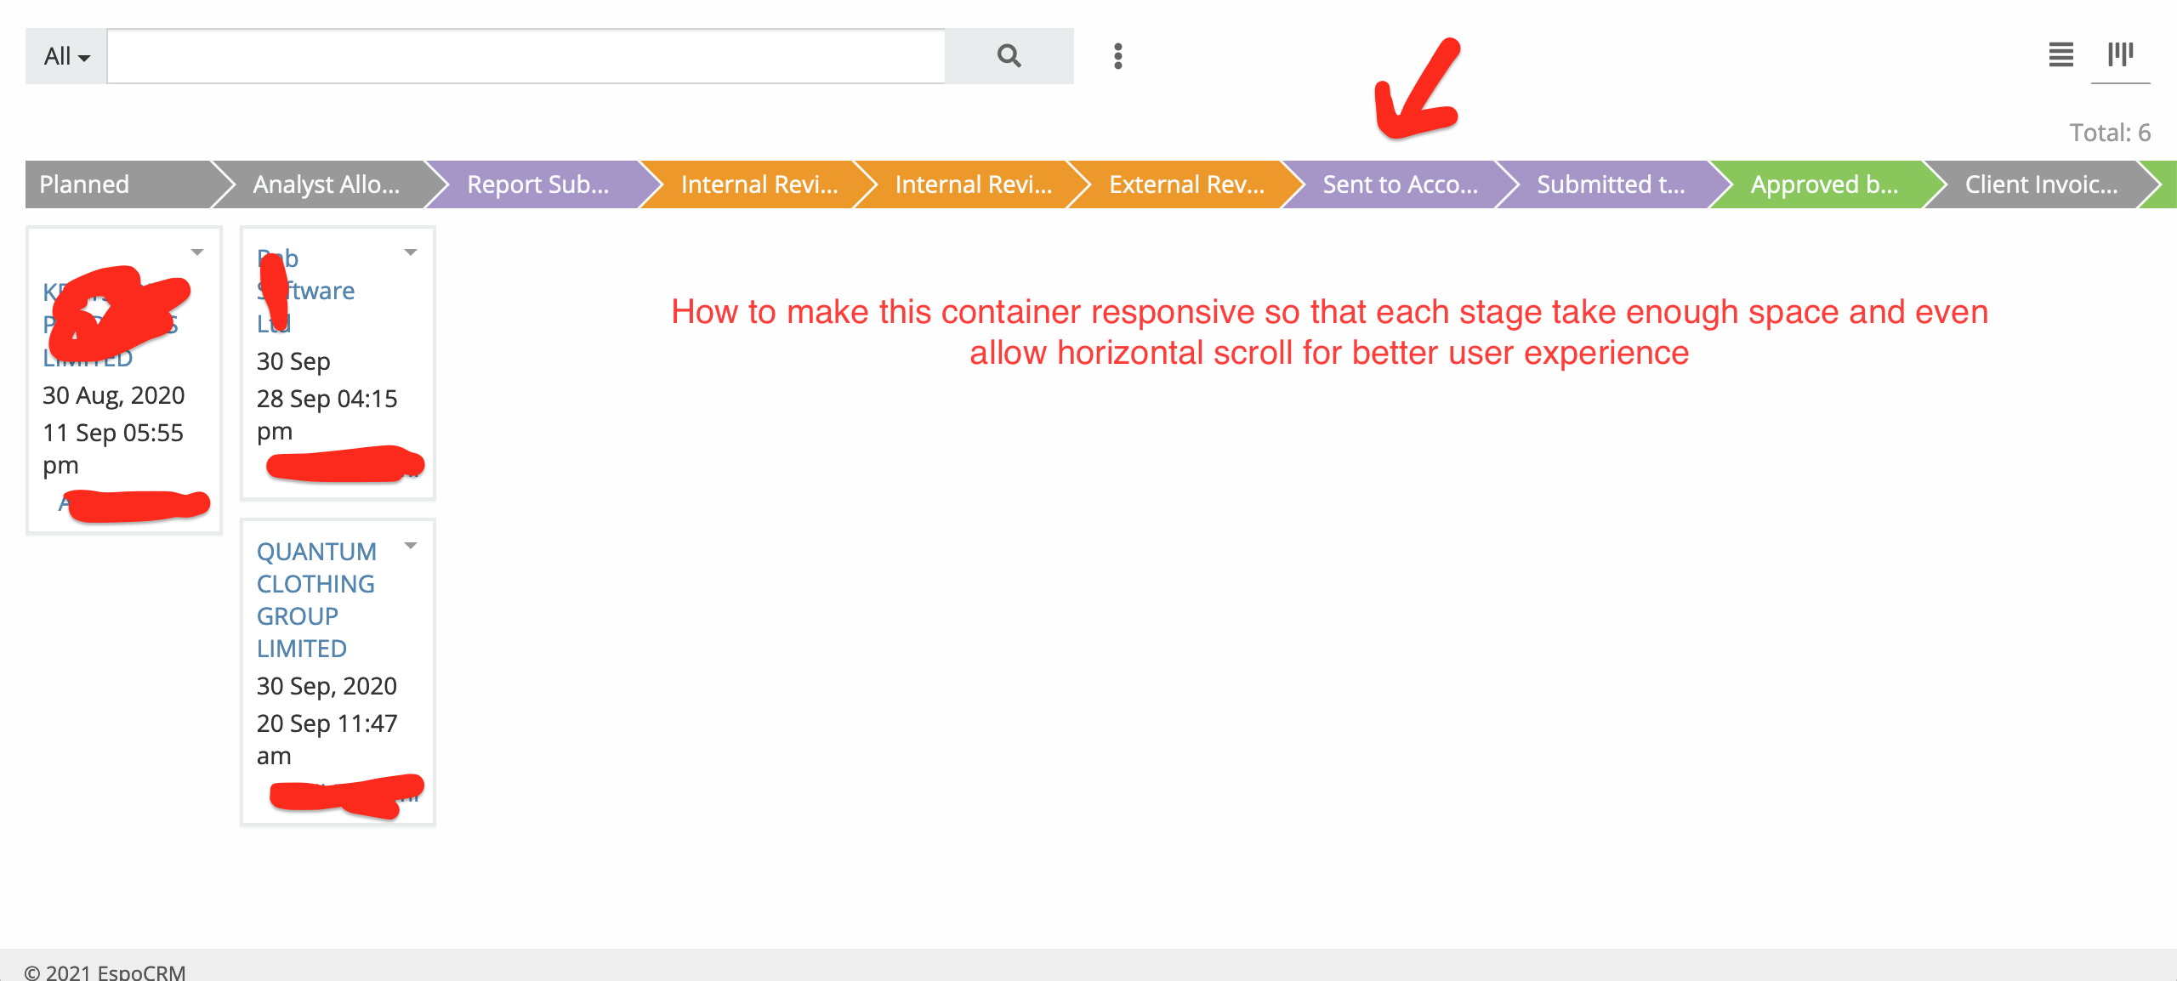The height and width of the screenshot is (981, 2177).
Task: Expand the Software Ltd card dropdown arrow
Action: pos(411,252)
